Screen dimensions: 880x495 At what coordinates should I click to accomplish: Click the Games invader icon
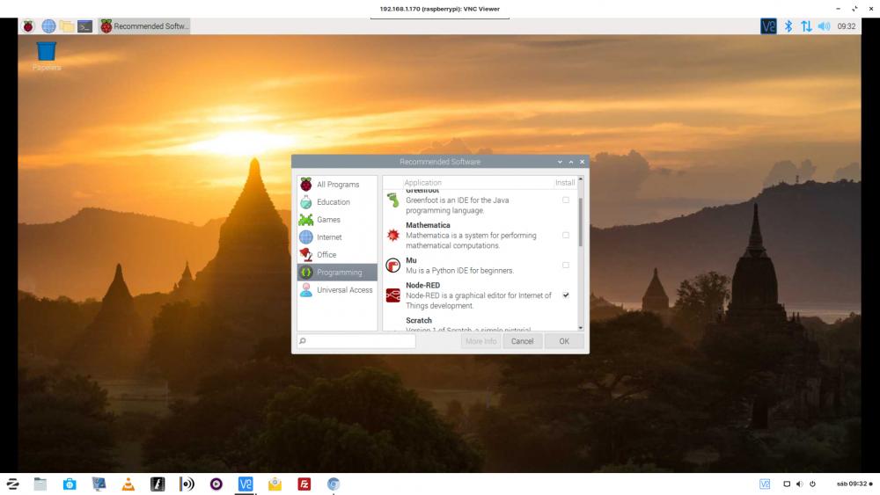(306, 220)
